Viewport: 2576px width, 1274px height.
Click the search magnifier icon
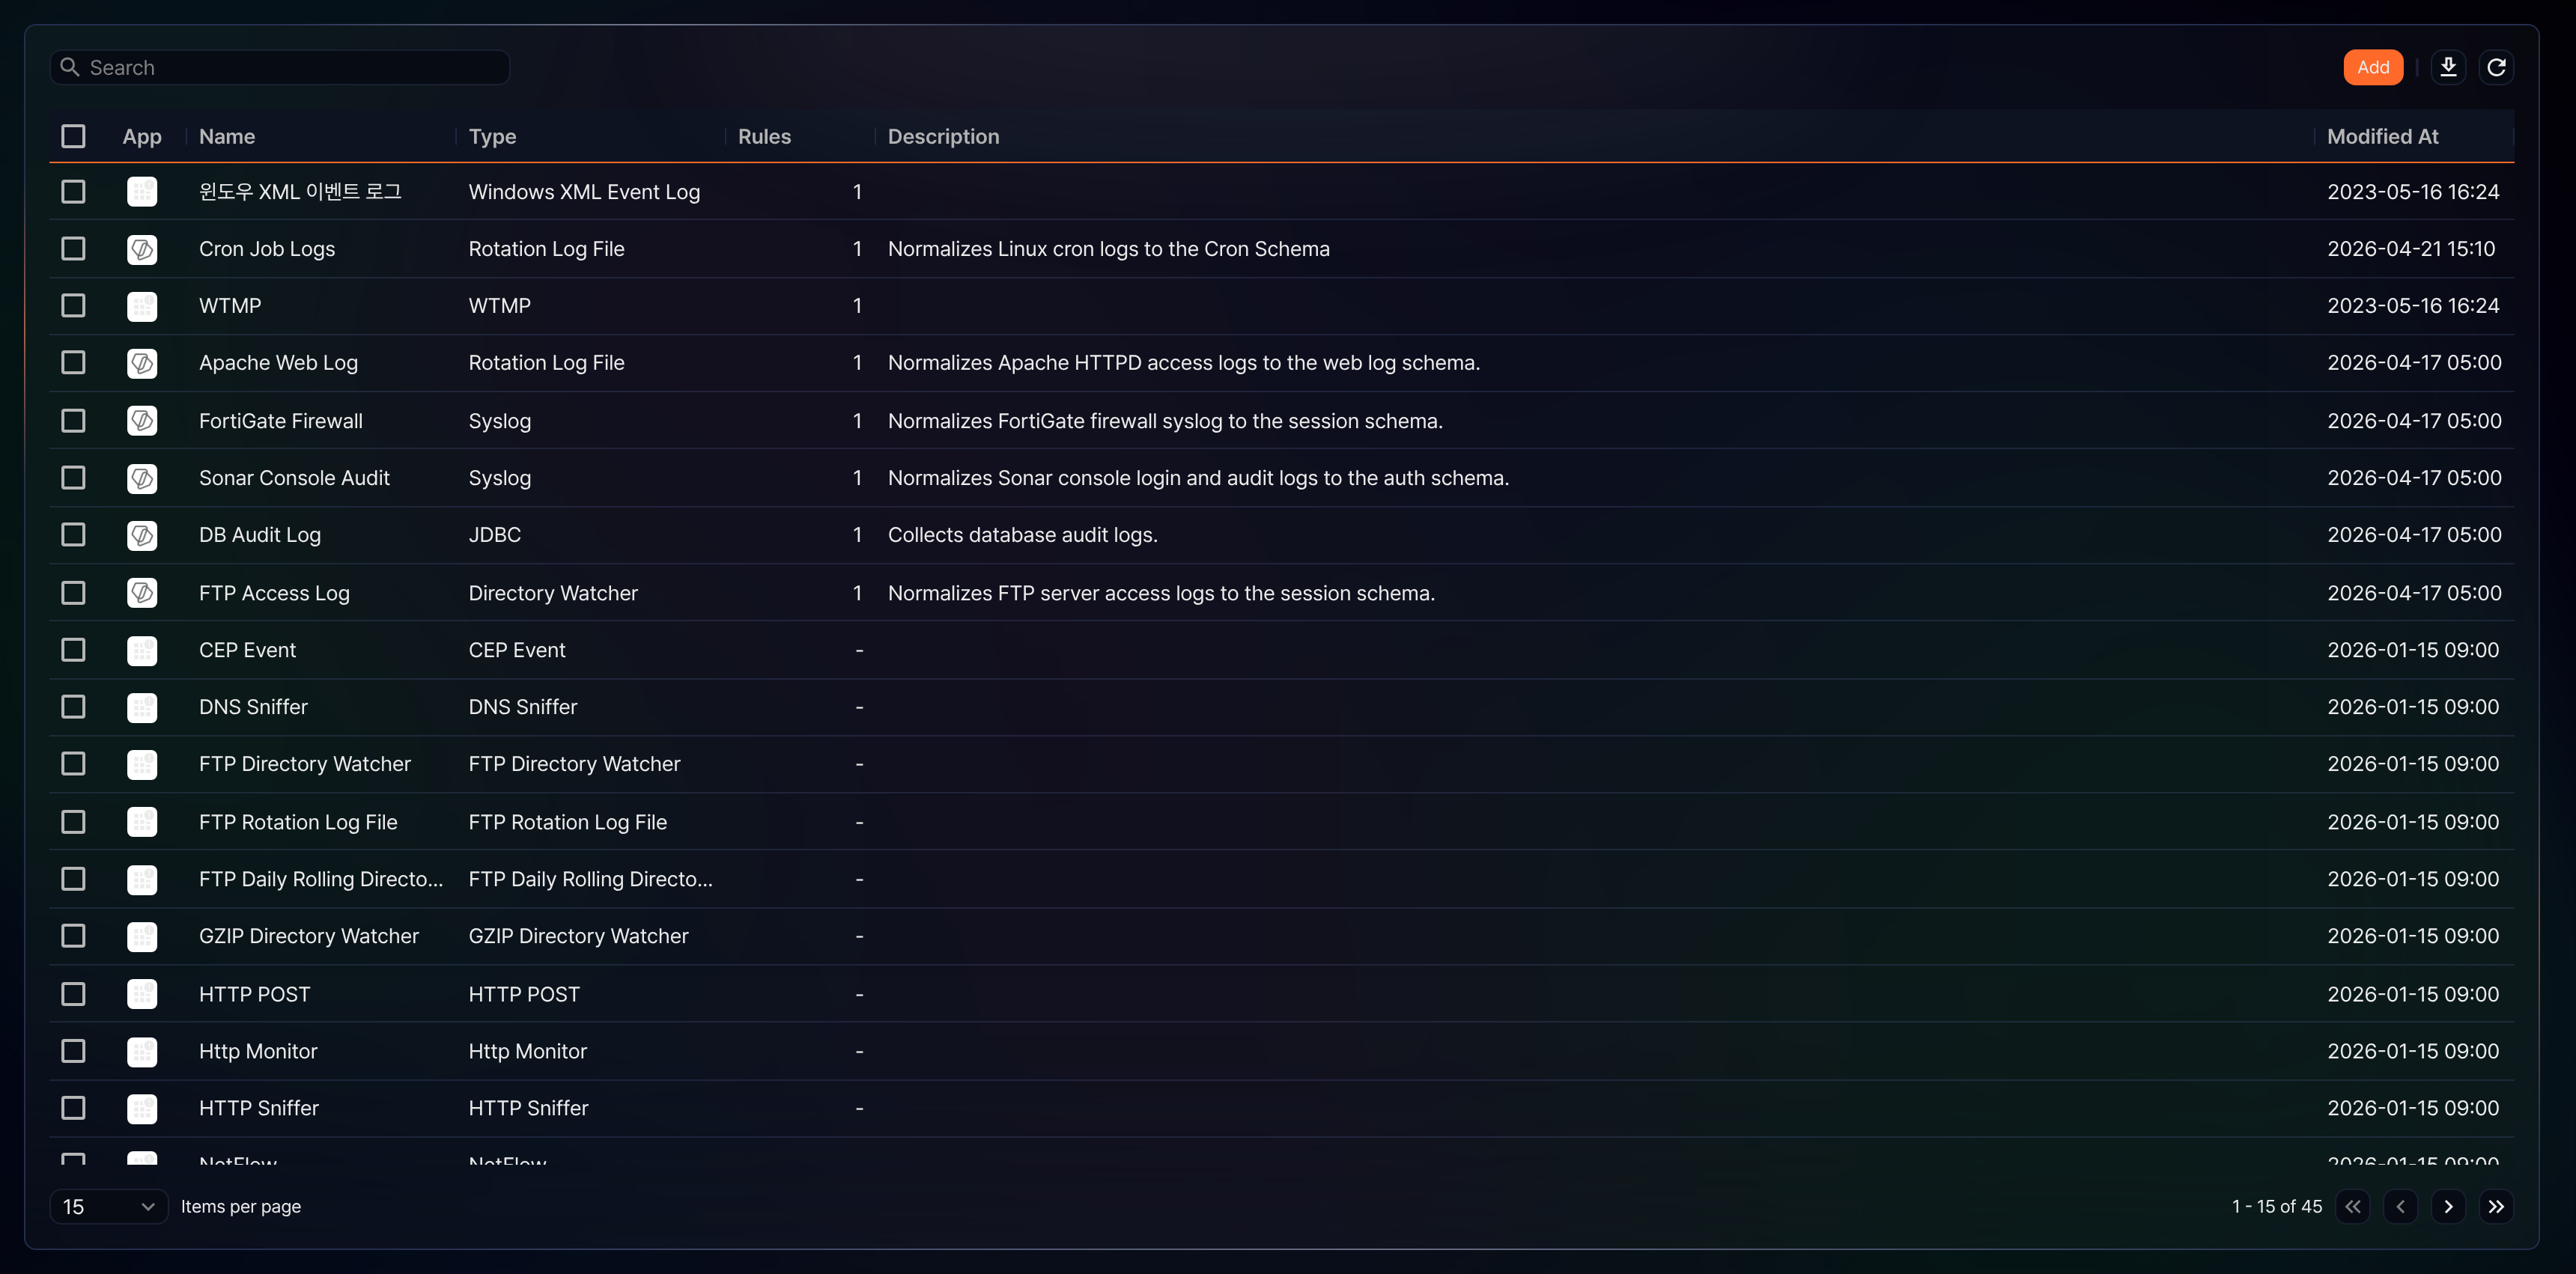pos(70,67)
